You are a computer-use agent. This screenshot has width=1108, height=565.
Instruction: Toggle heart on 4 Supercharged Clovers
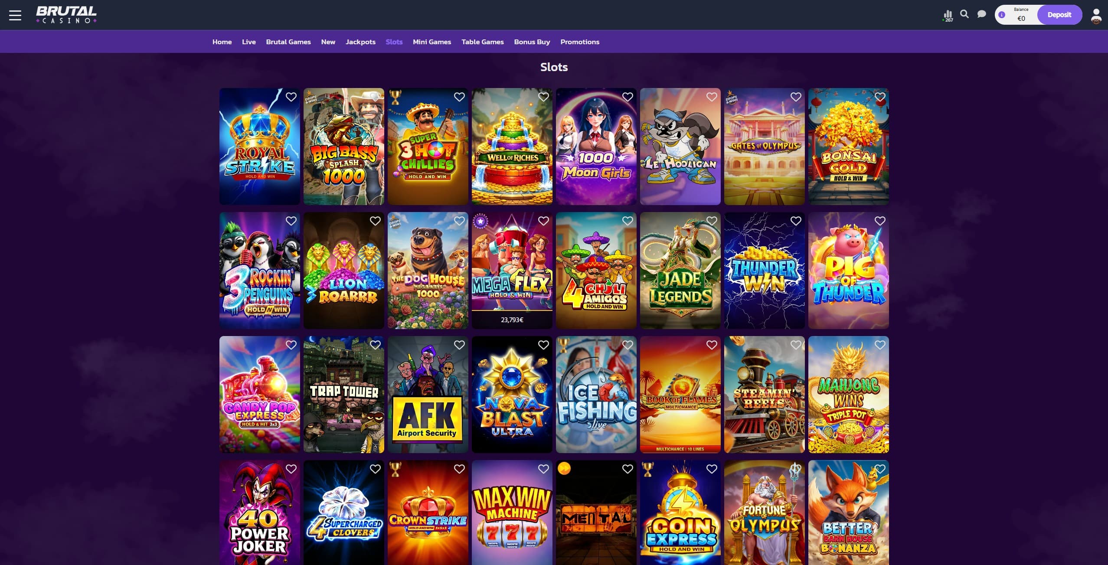(x=375, y=469)
